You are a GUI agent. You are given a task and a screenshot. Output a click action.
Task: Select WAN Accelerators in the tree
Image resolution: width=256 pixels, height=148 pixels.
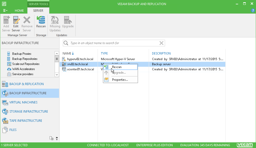[x=24, y=69]
